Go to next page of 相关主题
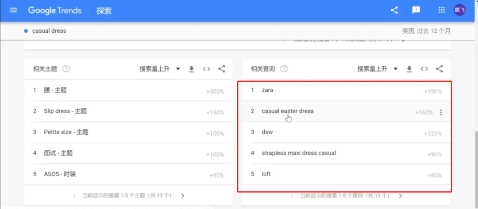Screen dimensions: 478x209 pyautogui.click(x=183, y=196)
